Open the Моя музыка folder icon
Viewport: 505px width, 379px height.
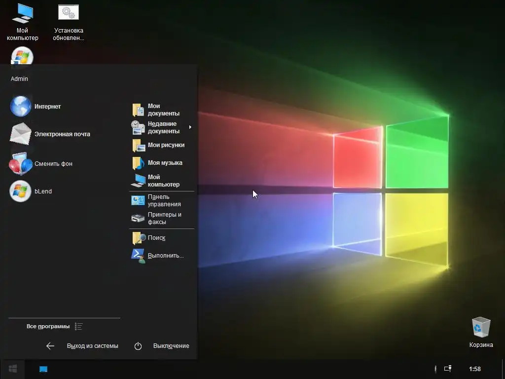(x=139, y=163)
